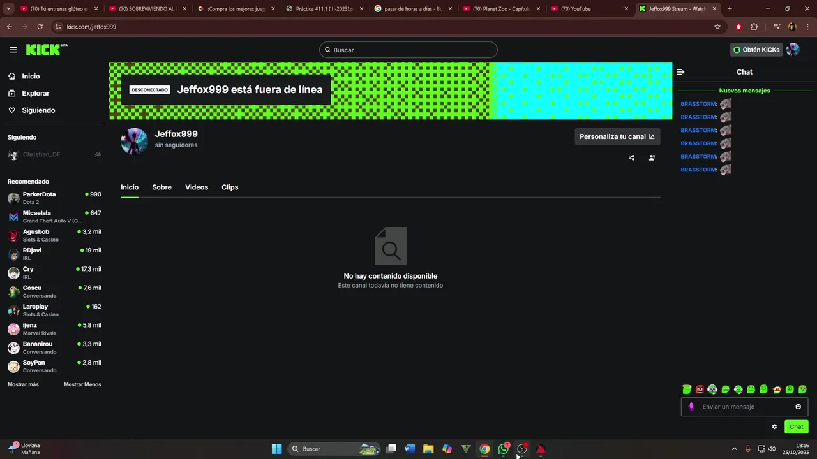The width and height of the screenshot is (817, 459).
Task: Open Chrome media control icon
Action: [777, 27]
